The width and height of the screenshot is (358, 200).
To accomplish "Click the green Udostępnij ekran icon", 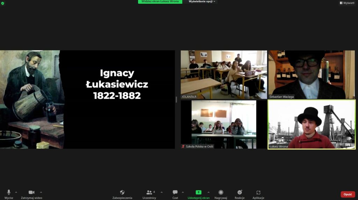I will point(198,192).
